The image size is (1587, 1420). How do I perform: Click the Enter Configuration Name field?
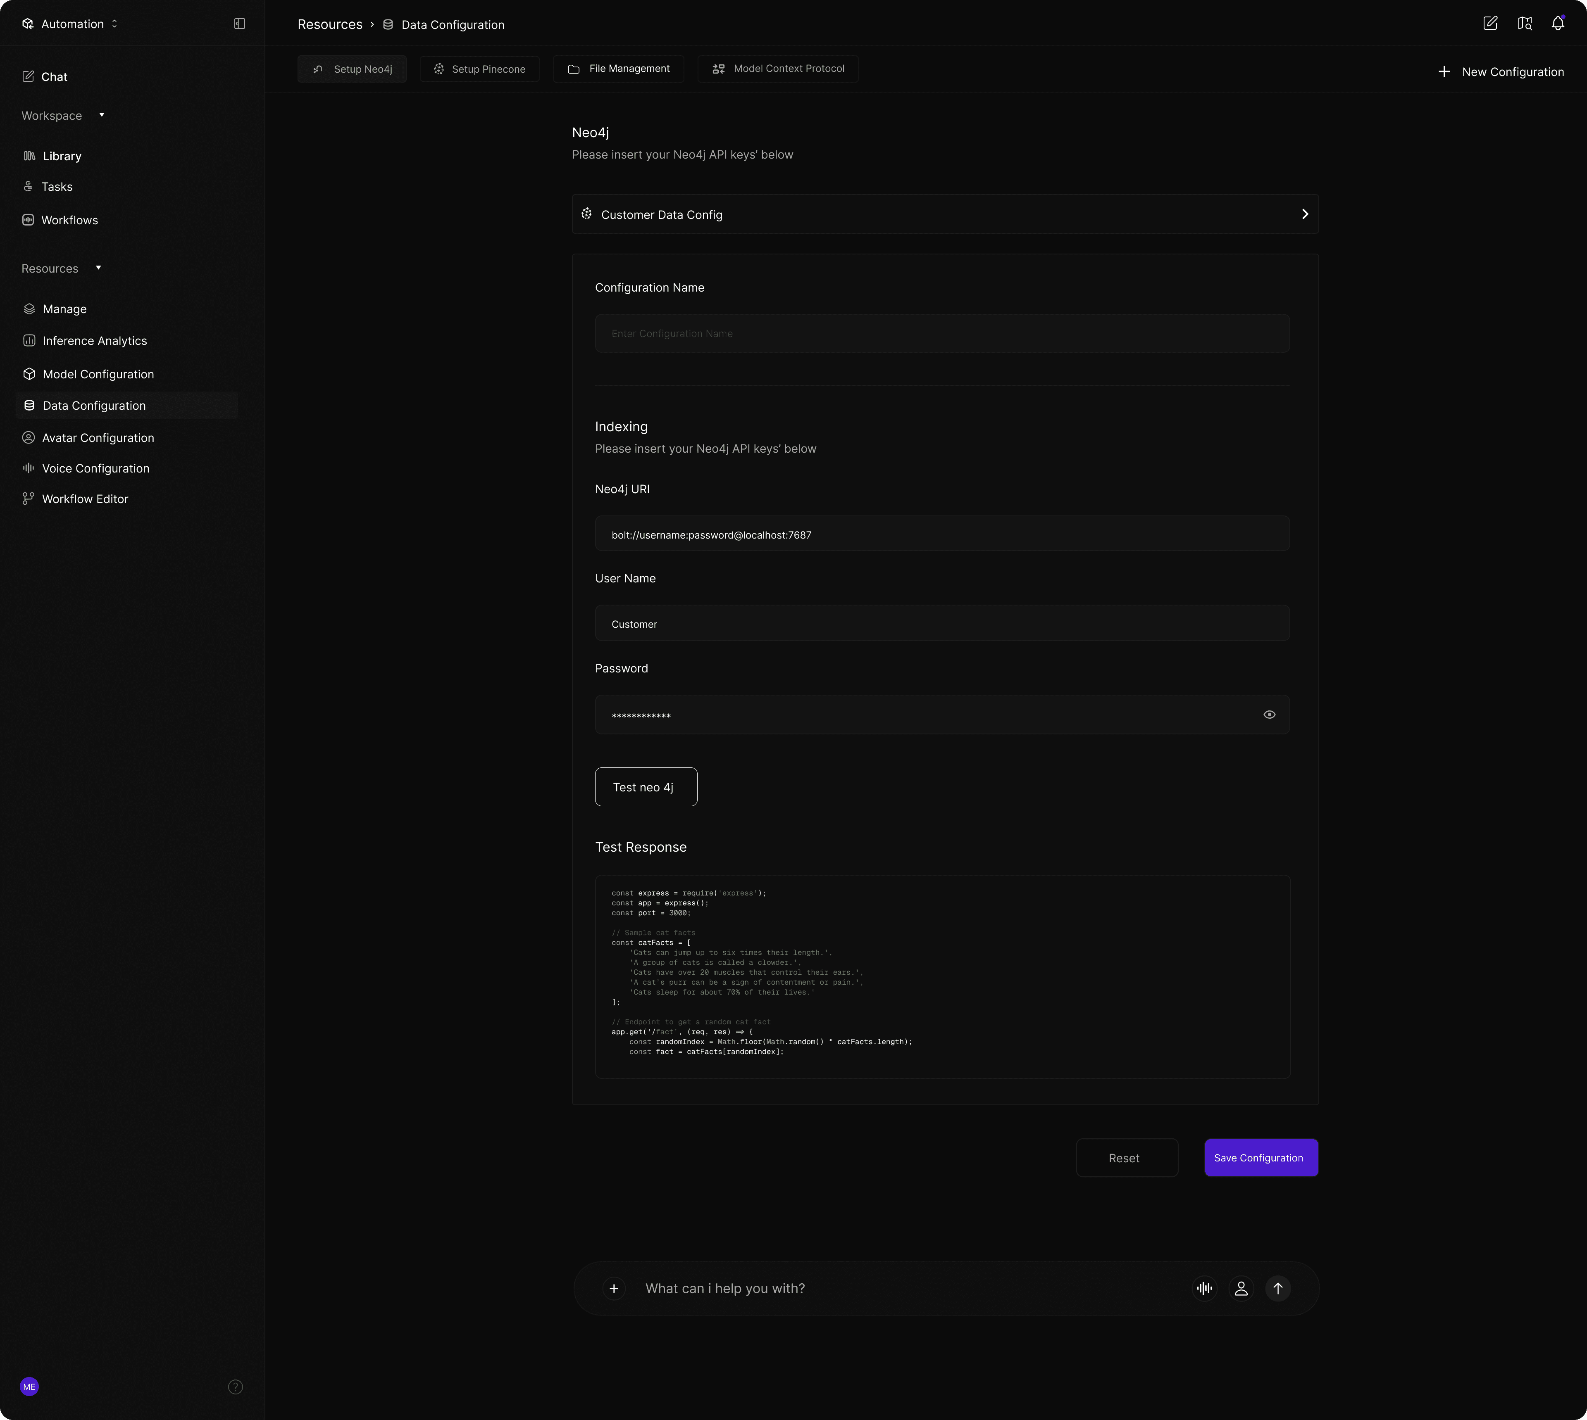click(941, 333)
